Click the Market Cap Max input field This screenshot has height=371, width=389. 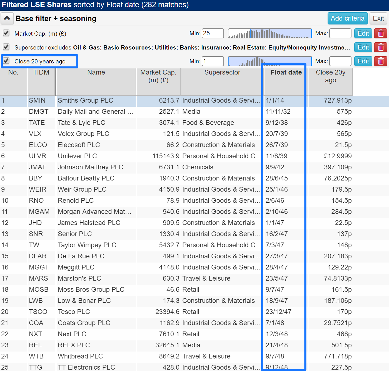pyautogui.click(x=340, y=33)
